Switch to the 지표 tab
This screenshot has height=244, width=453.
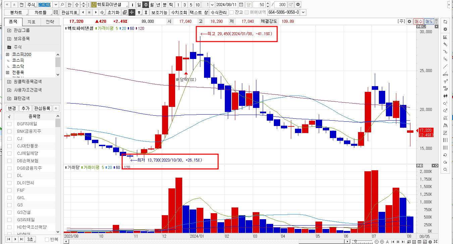point(32,22)
